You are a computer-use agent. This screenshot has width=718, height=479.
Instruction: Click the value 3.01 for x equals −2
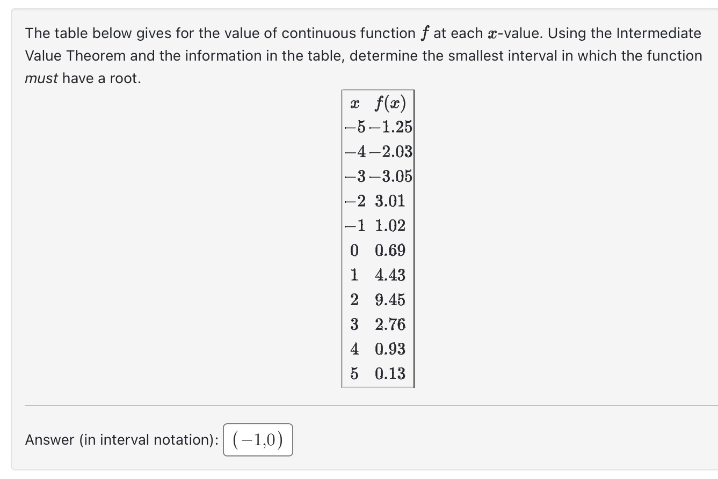click(389, 201)
